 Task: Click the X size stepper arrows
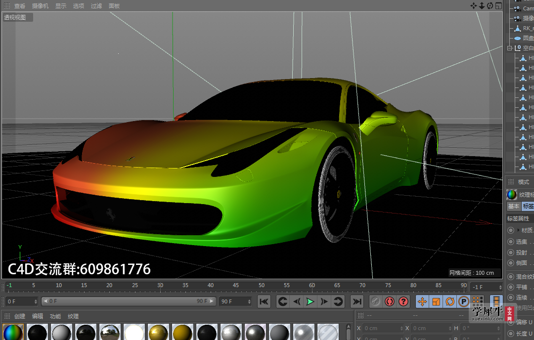click(450, 329)
